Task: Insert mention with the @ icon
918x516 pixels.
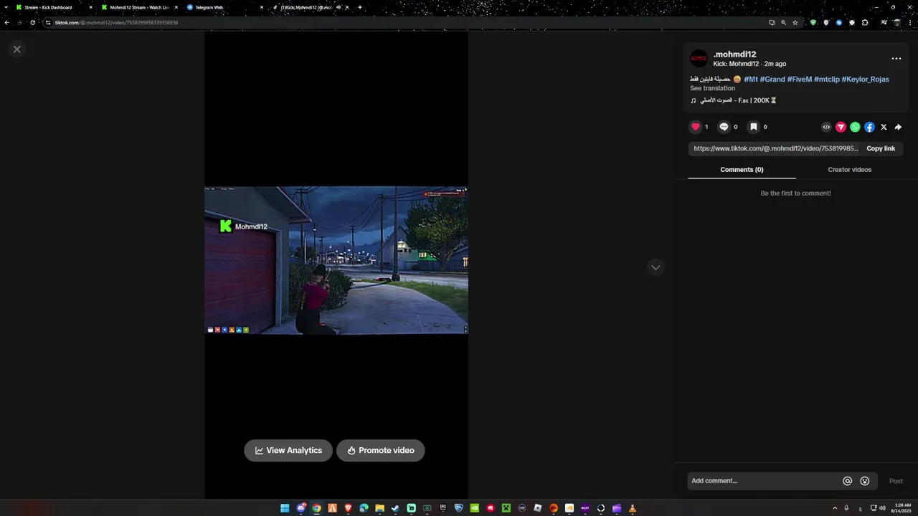Action: point(847,481)
